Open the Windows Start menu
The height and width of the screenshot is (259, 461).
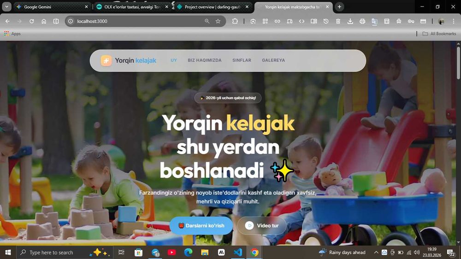(8, 252)
